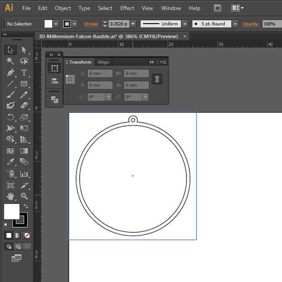
Task: Open the Effect menu
Action: click(x=127, y=8)
